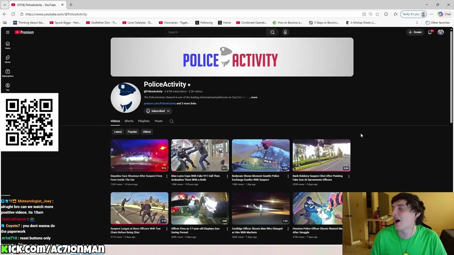The height and width of the screenshot is (255, 454).
Task: Open options for Suspect Lunges at Reno video
Action: pos(167,229)
